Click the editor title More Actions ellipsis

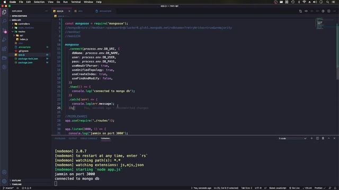(334, 11)
